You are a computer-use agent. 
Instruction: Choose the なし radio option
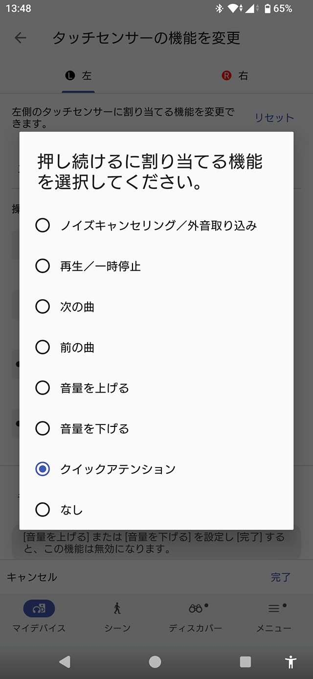tap(43, 510)
